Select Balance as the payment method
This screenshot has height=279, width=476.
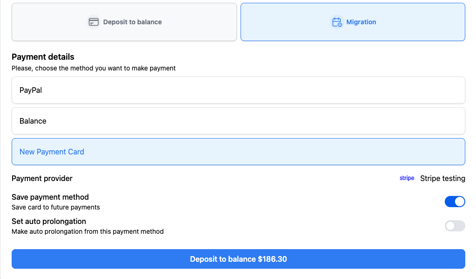tap(33, 121)
